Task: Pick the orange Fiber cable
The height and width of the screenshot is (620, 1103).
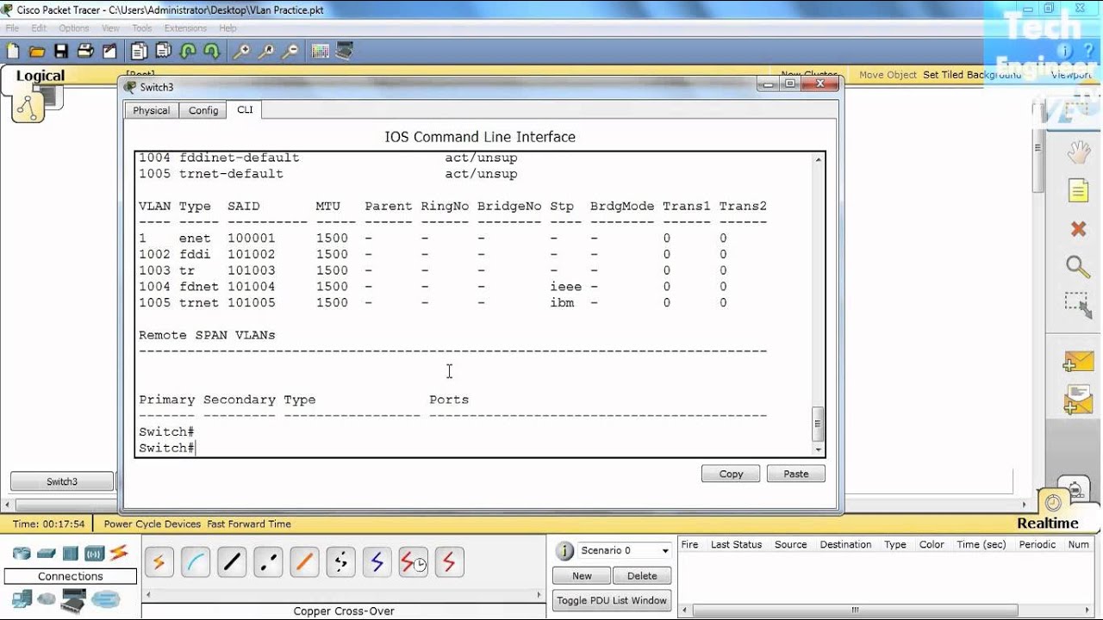Action: coord(304,562)
